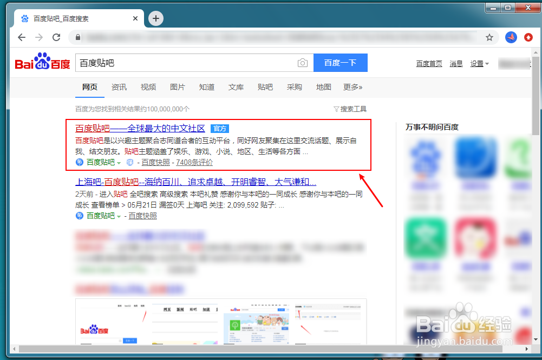The height and width of the screenshot is (360, 542).
Task: Open 7408条评价 link
Action: point(194,162)
